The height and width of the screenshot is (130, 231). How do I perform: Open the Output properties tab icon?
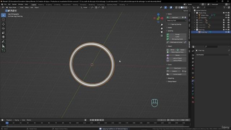click(x=193, y=58)
